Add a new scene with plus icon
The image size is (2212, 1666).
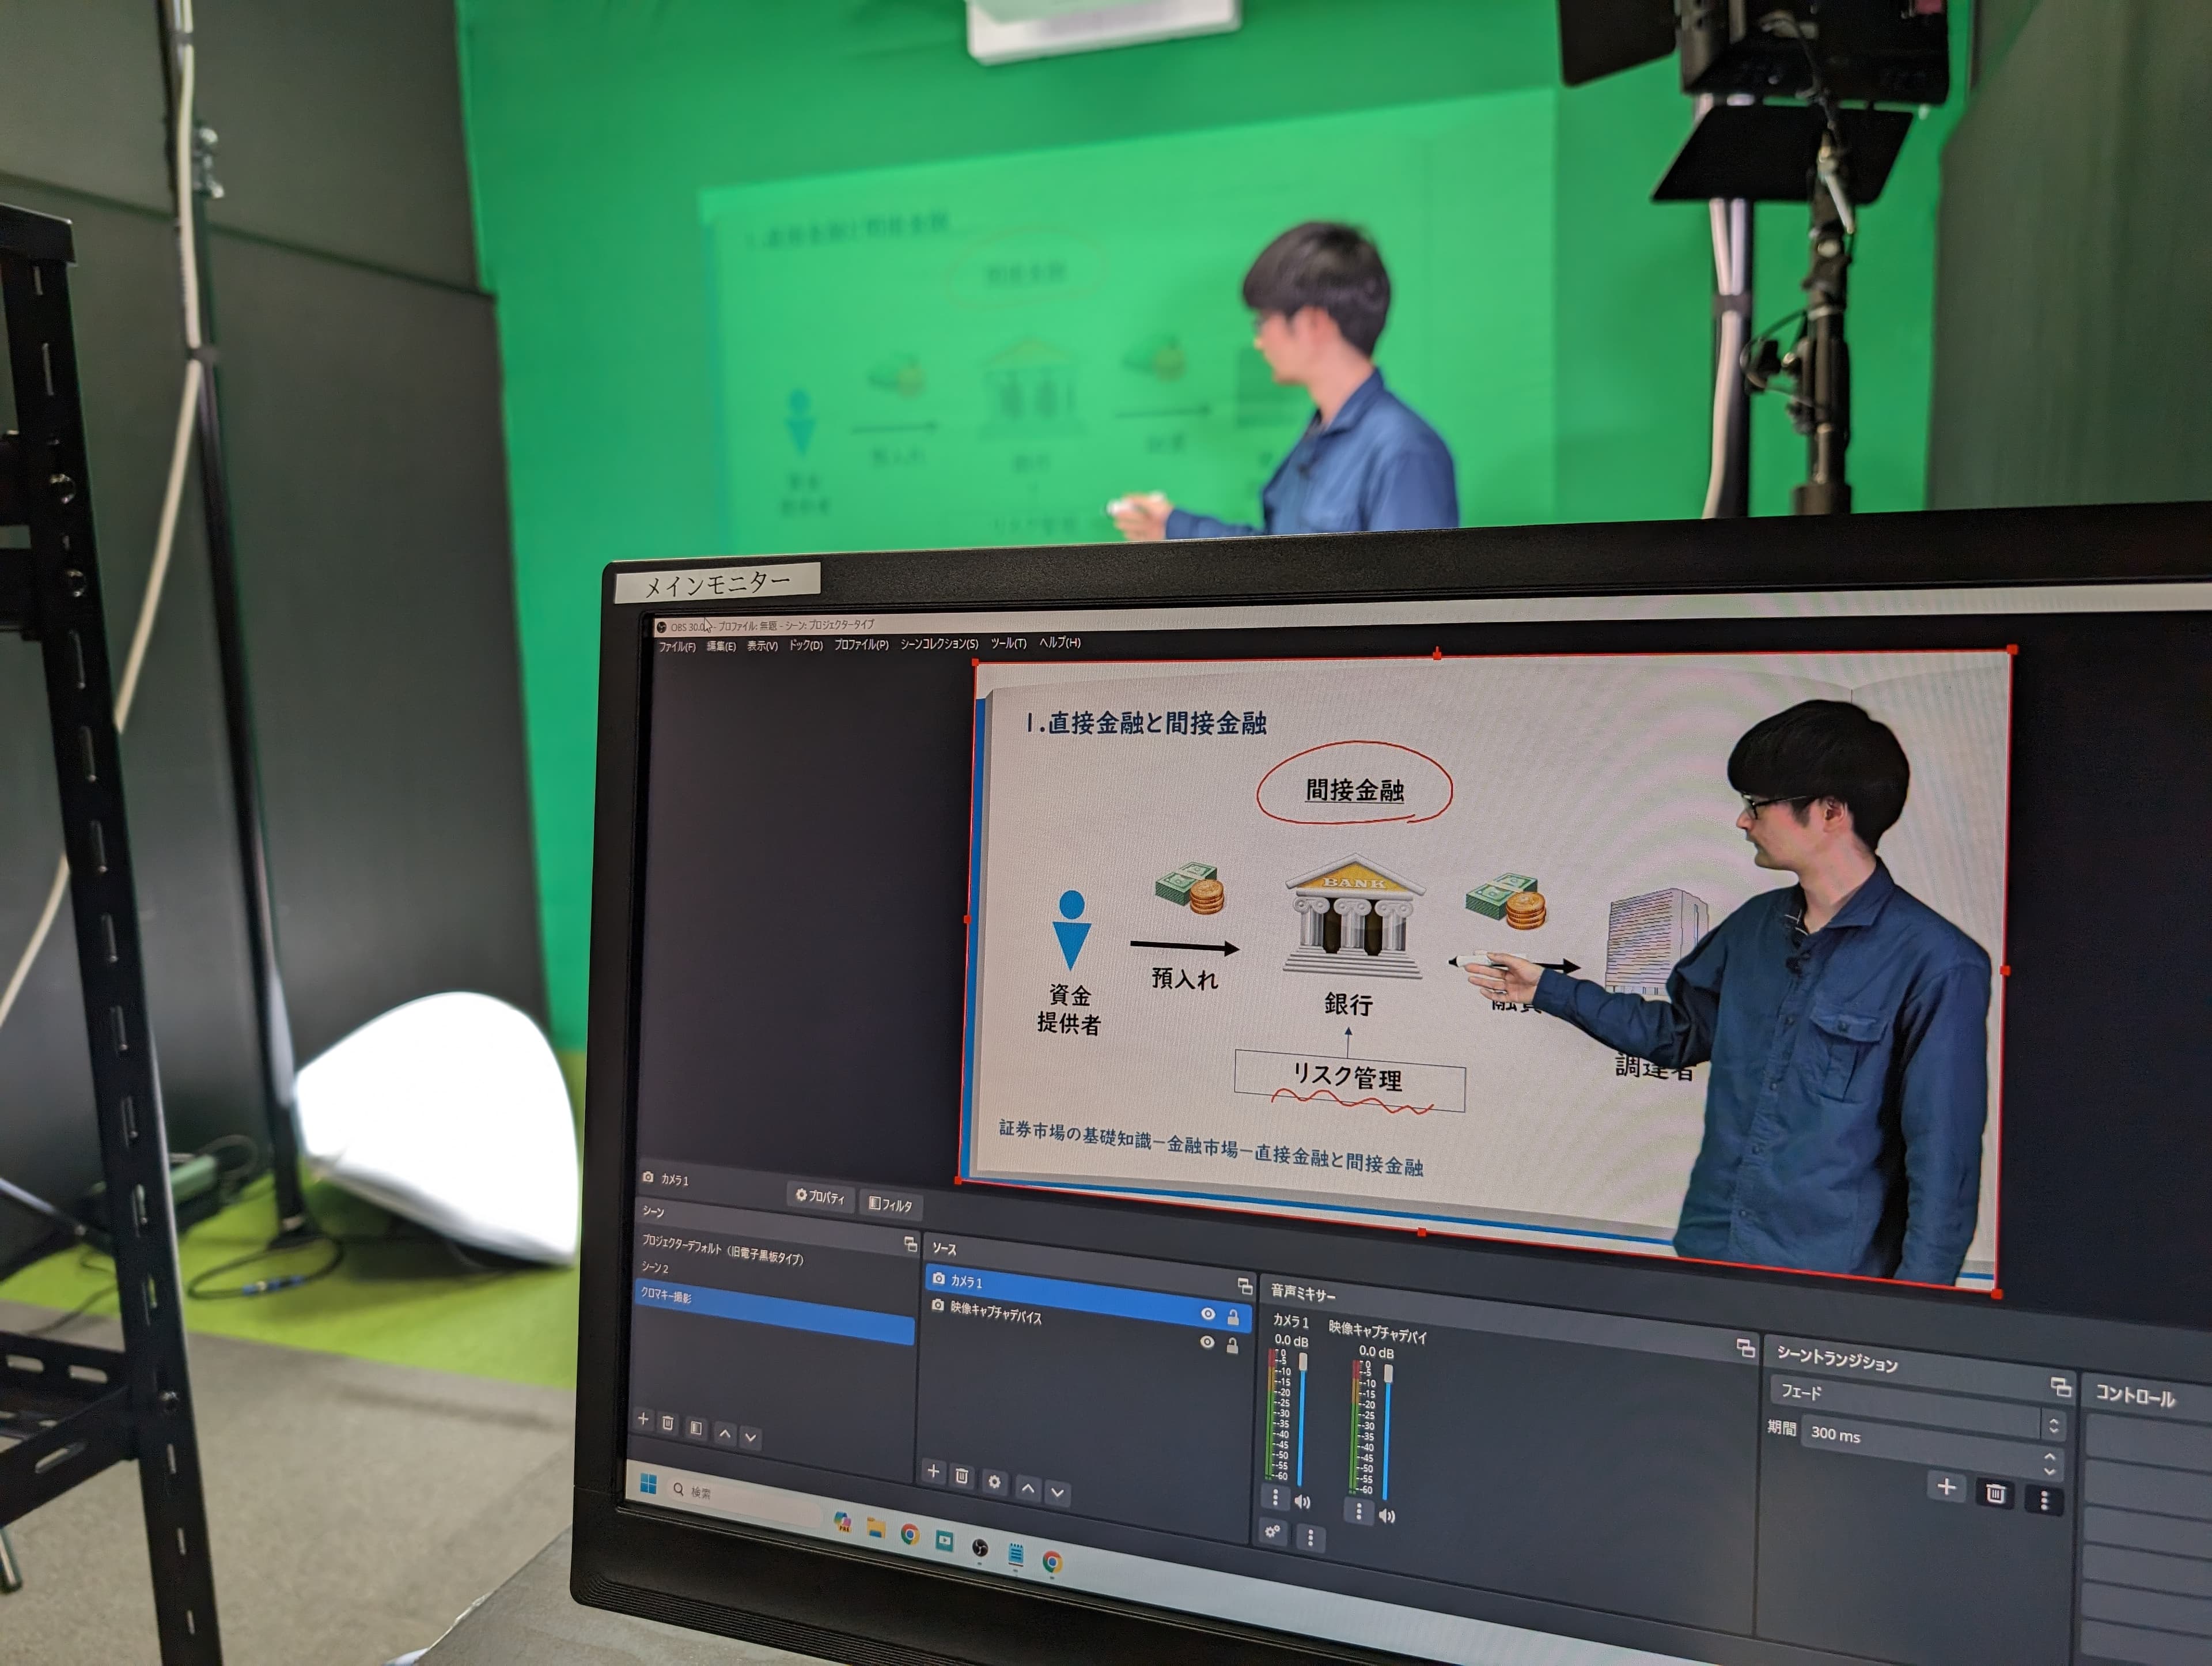point(643,1419)
